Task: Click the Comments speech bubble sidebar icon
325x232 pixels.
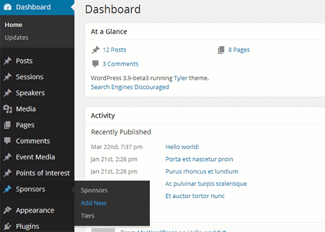Action: click(x=8, y=141)
